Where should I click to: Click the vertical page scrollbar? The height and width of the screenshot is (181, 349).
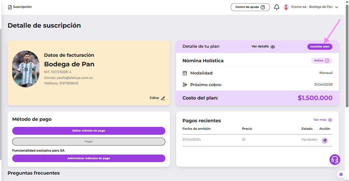tap(347, 58)
